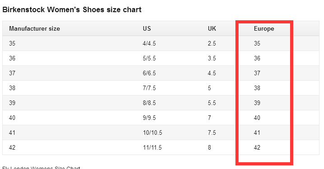Image resolution: width=324 pixels, height=169 pixels.
Task: Select US size 4/4.5 cell
Action: click(149, 43)
